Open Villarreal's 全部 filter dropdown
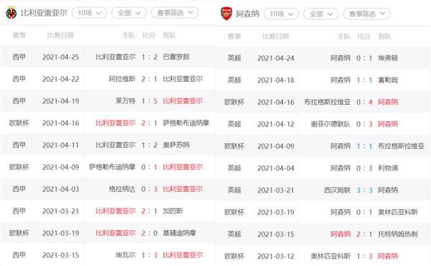431x266 pixels. 129,13
